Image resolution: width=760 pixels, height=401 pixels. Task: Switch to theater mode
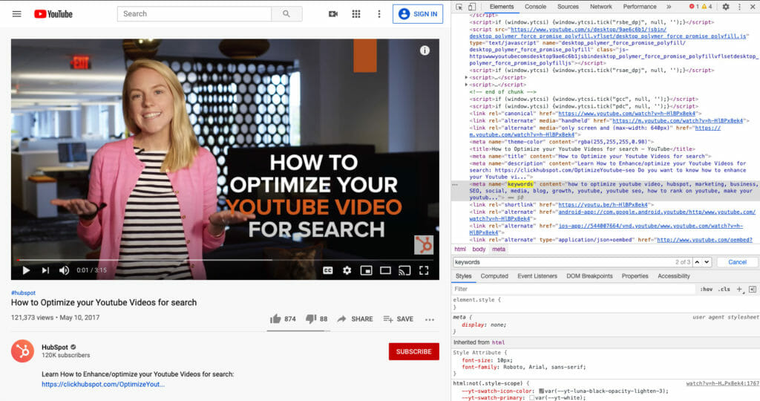pyautogui.click(x=385, y=270)
